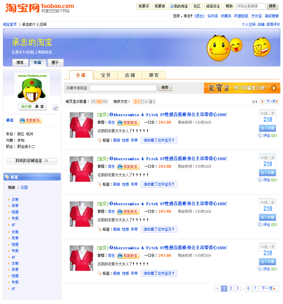Click the 承志 username link in the sidebar
283x304 pixels.
point(10,120)
